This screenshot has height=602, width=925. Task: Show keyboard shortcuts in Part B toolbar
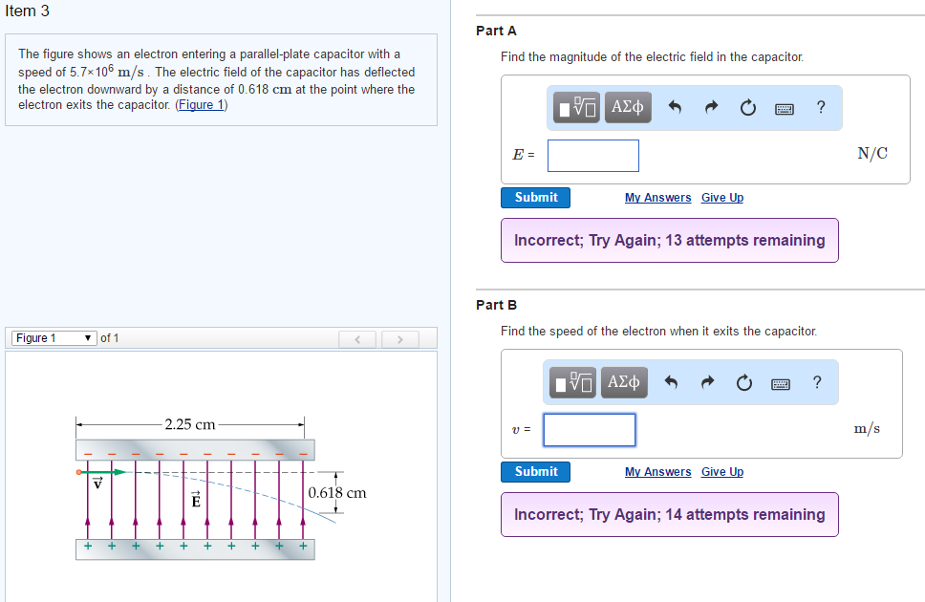pyautogui.click(x=781, y=384)
